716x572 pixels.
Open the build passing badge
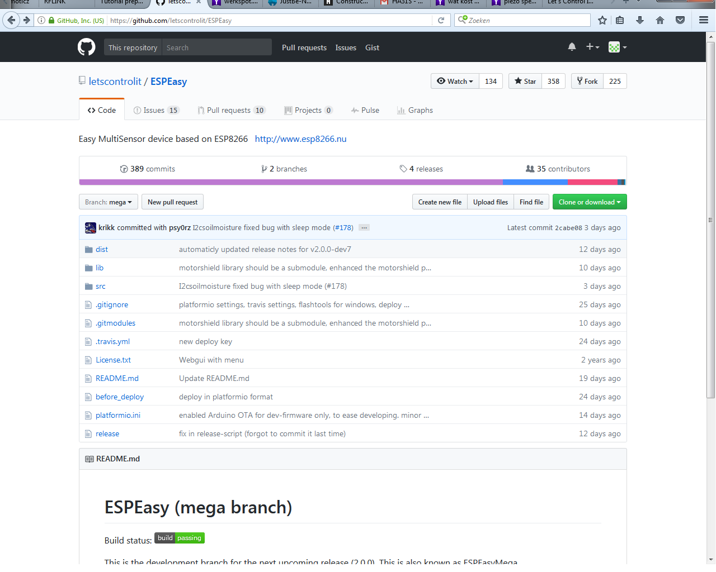(180, 538)
